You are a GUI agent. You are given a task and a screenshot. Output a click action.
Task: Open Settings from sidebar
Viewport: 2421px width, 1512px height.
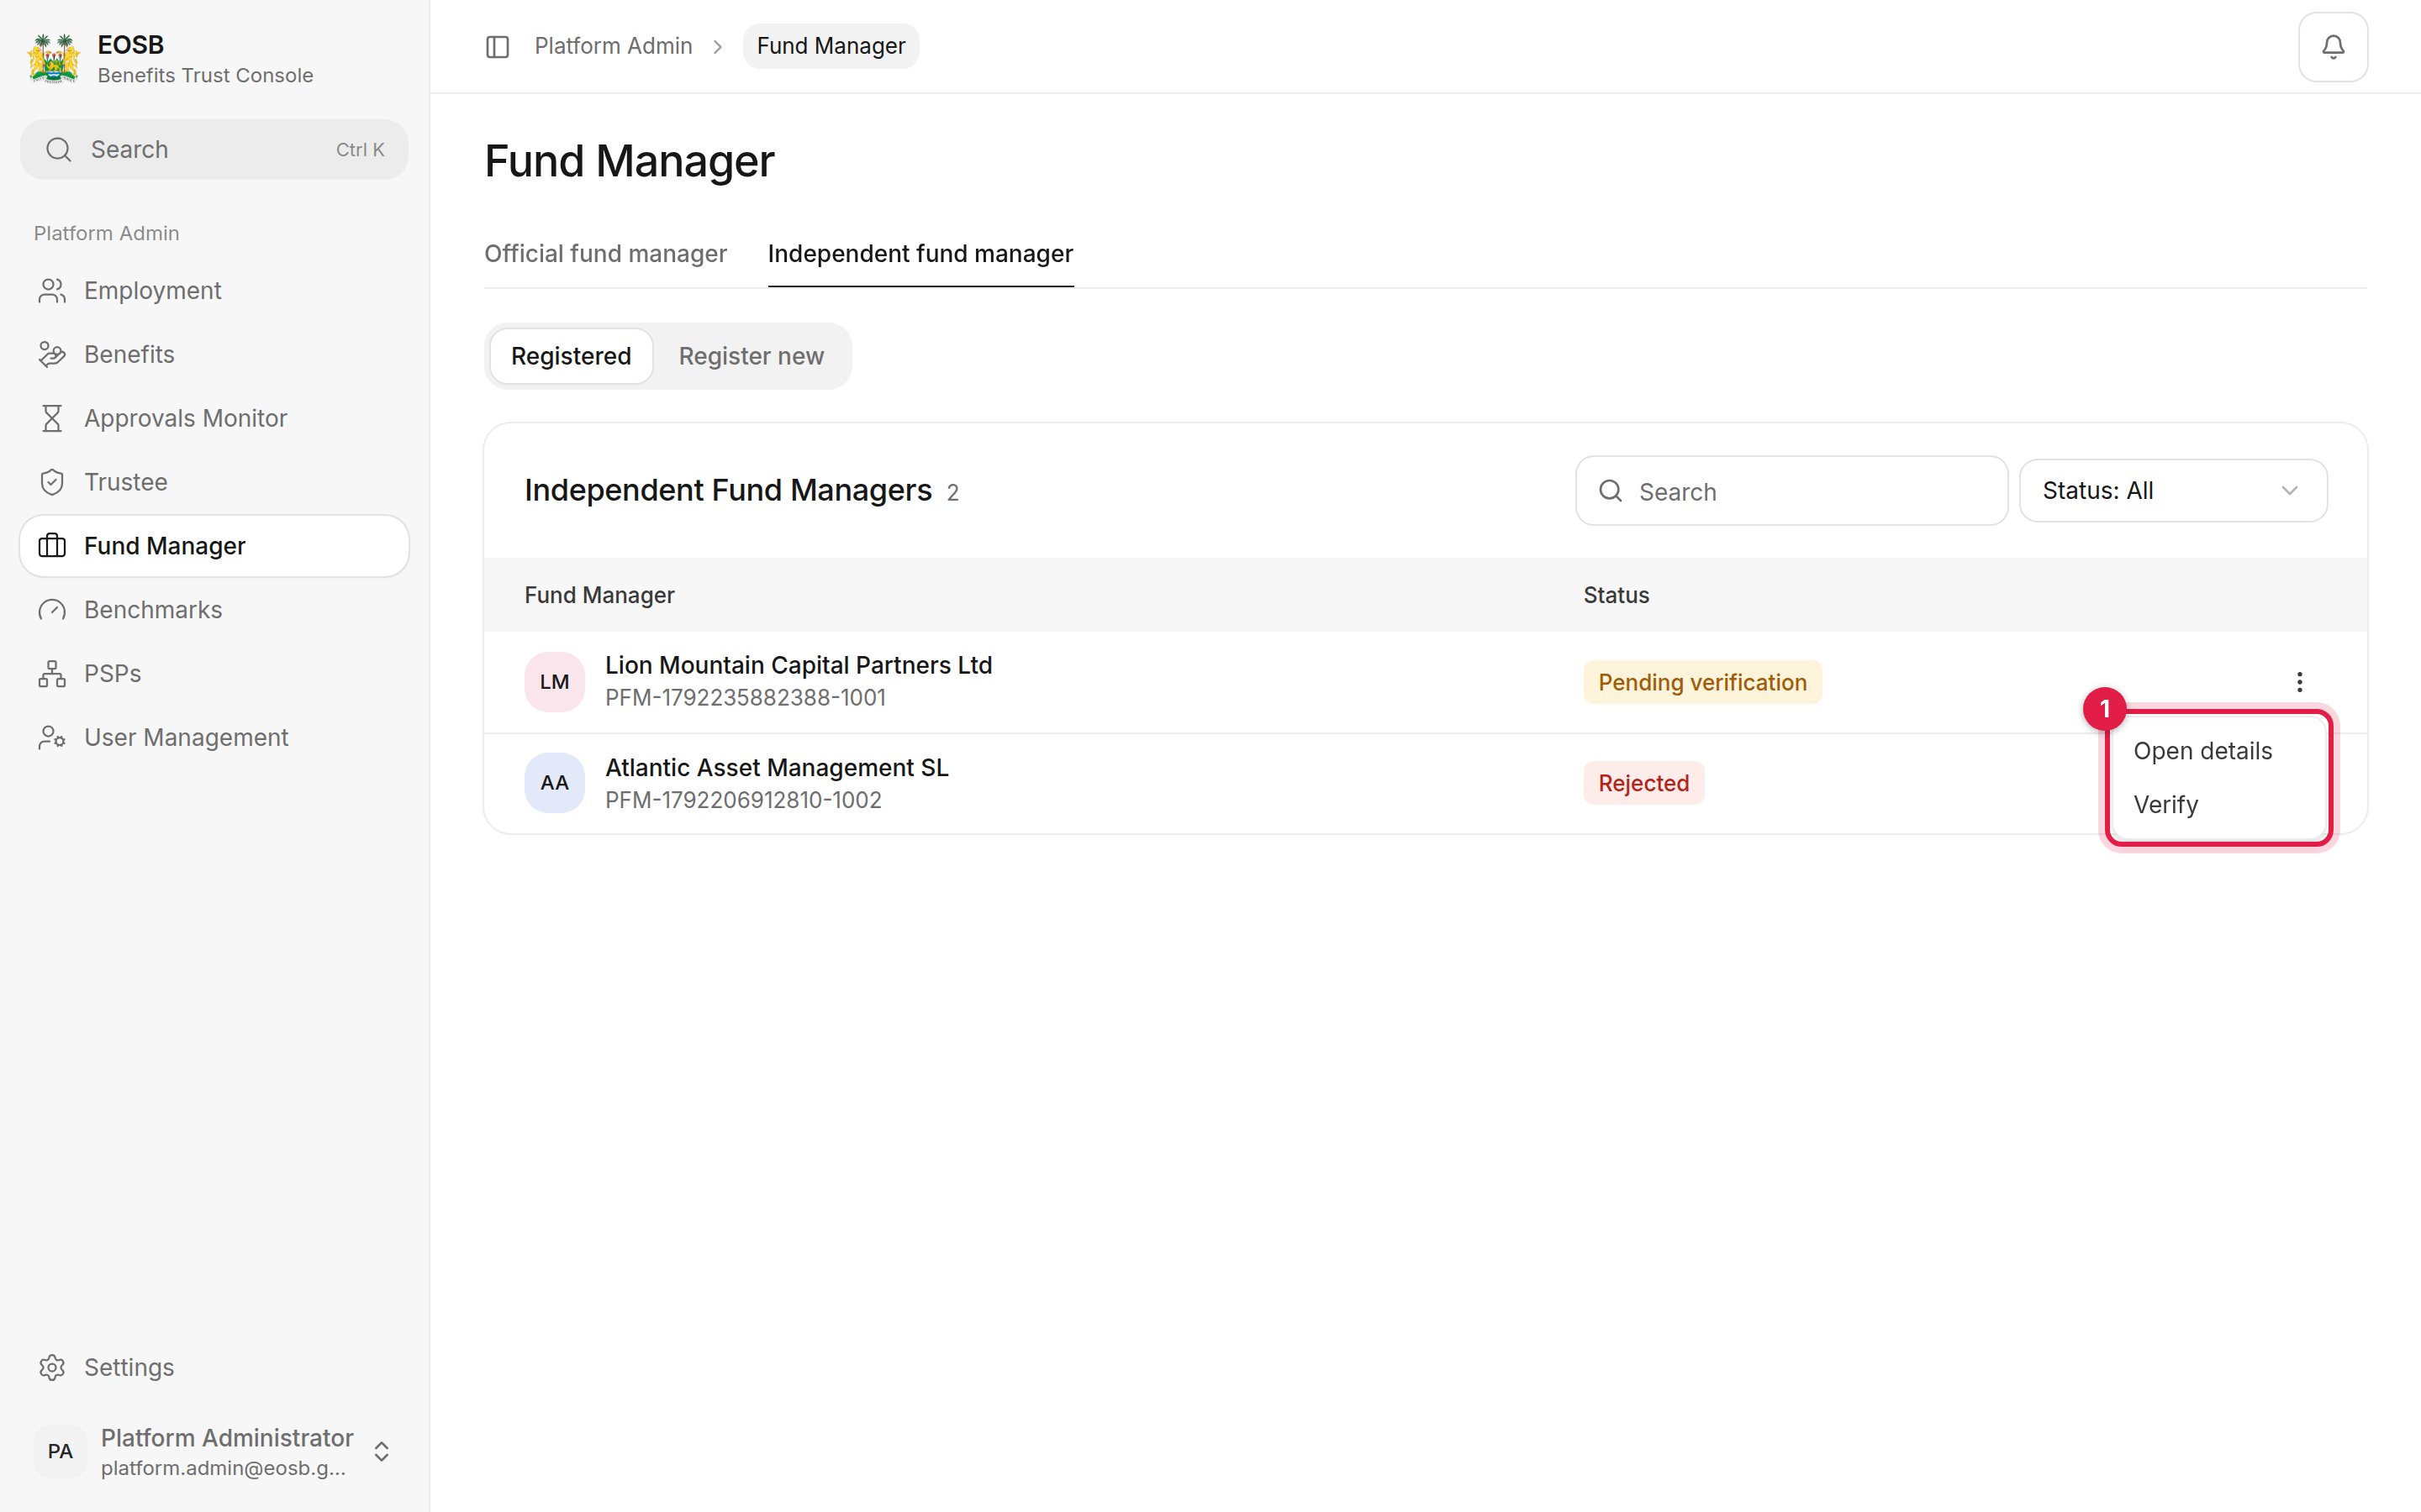(x=214, y=1367)
